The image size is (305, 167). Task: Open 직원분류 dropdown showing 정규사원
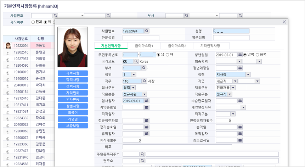tap(144, 94)
